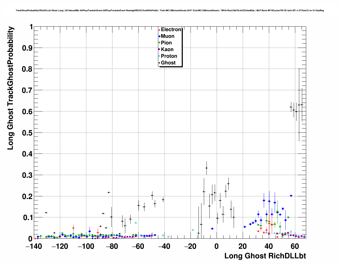Click the Electron legend entry

click(170, 30)
